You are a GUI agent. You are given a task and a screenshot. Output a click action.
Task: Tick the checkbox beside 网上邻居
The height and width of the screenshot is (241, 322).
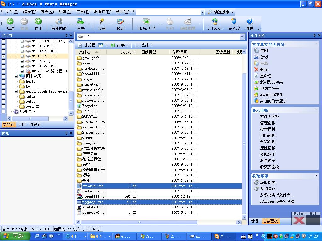point(3,76)
